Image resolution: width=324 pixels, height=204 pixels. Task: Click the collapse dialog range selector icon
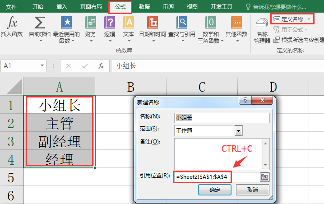[264, 177]
